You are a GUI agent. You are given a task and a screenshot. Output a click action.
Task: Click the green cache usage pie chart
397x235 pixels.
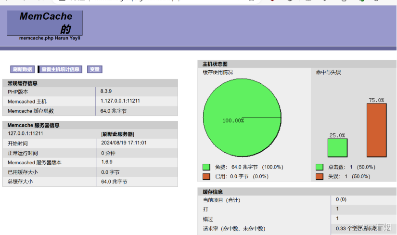242,117
